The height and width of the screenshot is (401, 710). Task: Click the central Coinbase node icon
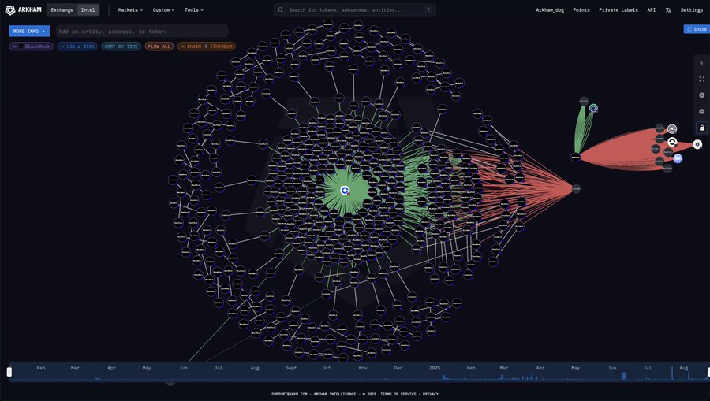pyautogui.click(x=345, y=191)
